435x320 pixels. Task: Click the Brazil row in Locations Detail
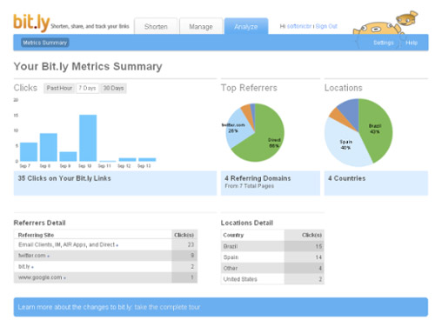click(272, 246)
